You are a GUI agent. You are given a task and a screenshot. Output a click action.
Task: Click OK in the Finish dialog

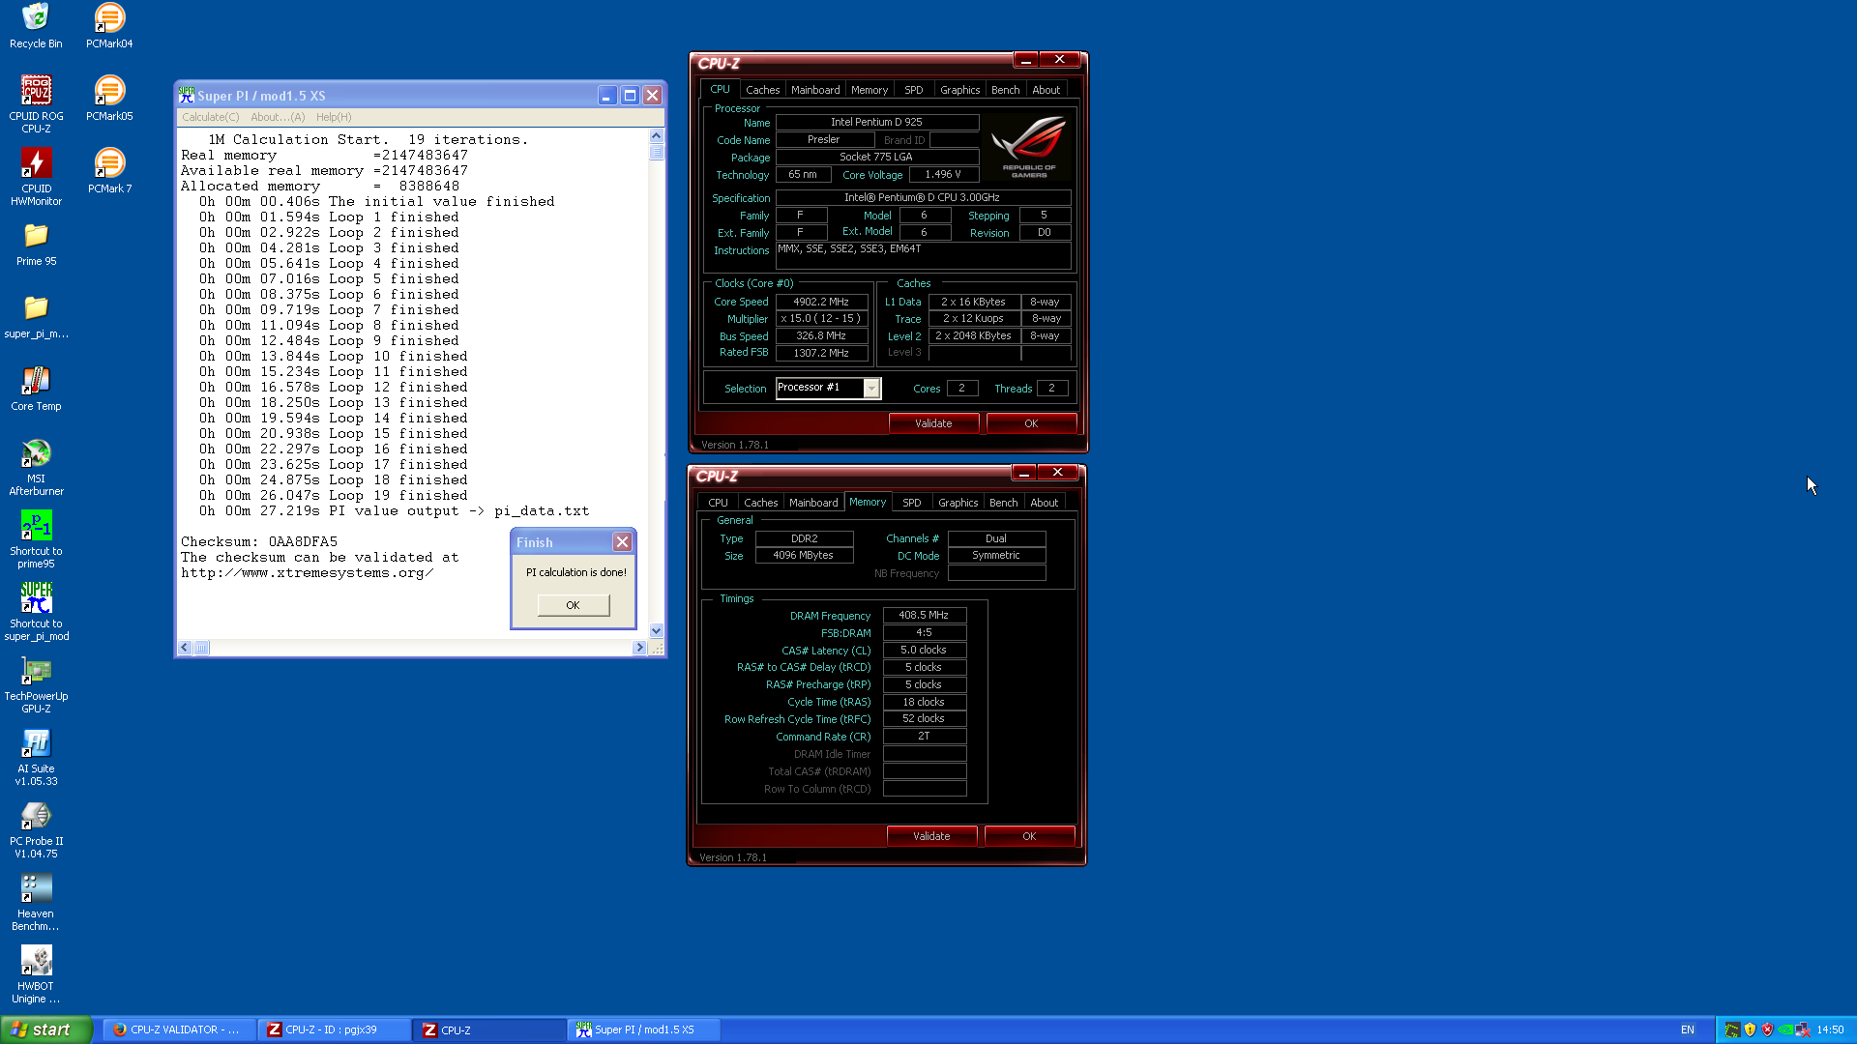pyautogui.click(x=574, y=605)
